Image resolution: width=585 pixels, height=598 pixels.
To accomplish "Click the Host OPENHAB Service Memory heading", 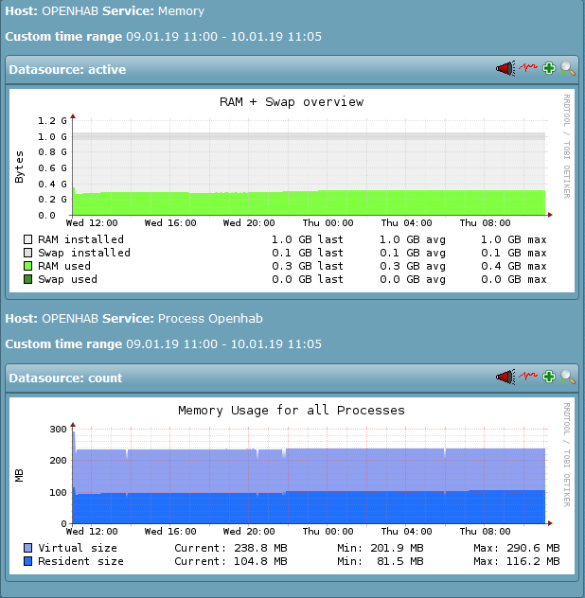I will click(104, 11).
